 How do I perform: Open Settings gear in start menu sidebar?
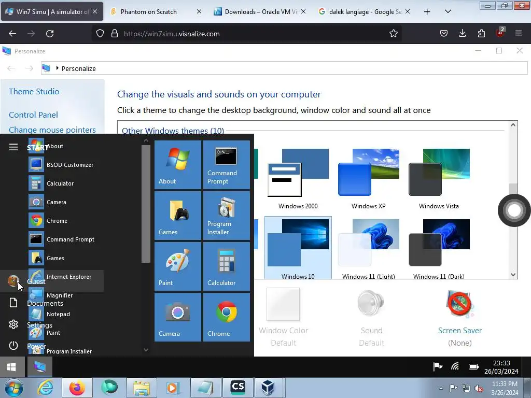[13, 324]
